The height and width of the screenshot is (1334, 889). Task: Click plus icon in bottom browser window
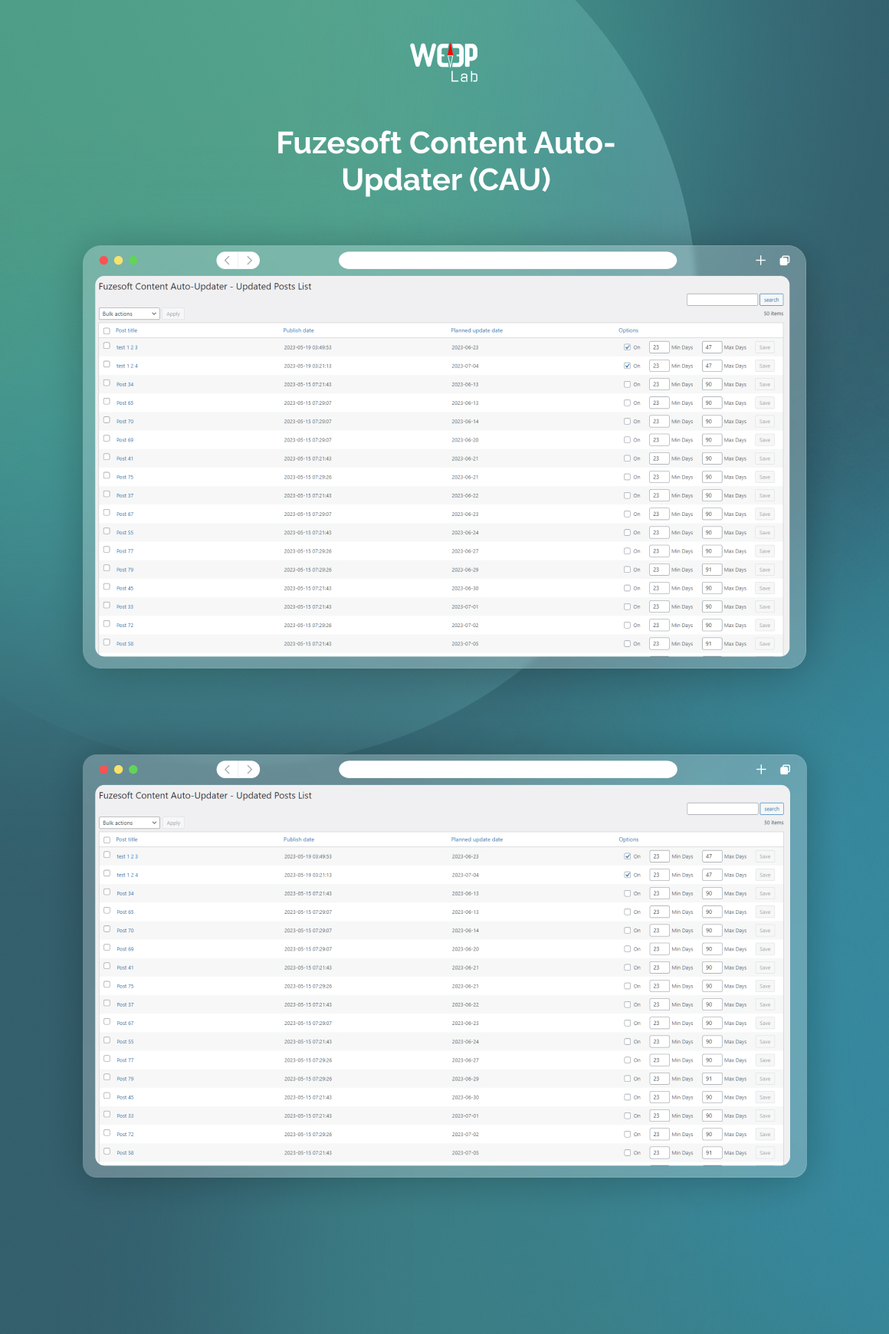point(761,770)
